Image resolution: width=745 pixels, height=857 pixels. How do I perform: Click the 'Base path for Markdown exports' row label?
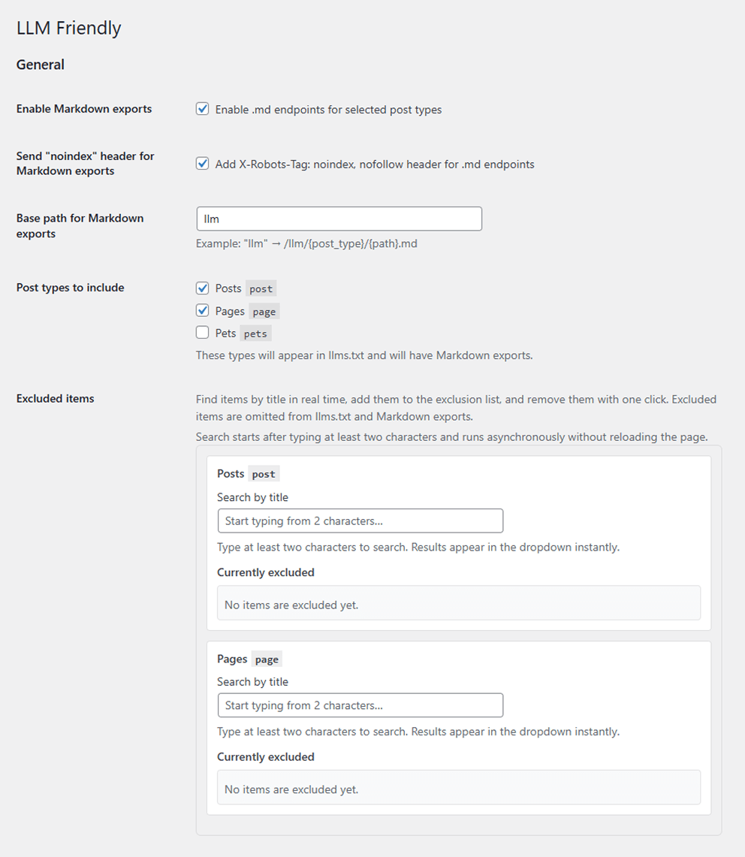[80, 226]
